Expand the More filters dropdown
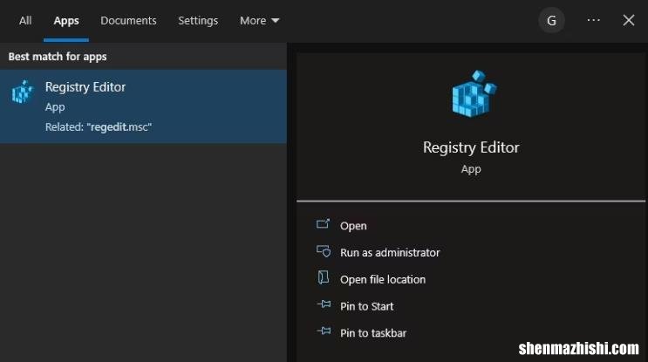This screenshot has width=648, height=362. pyautogui.click(x=260, y=21)
